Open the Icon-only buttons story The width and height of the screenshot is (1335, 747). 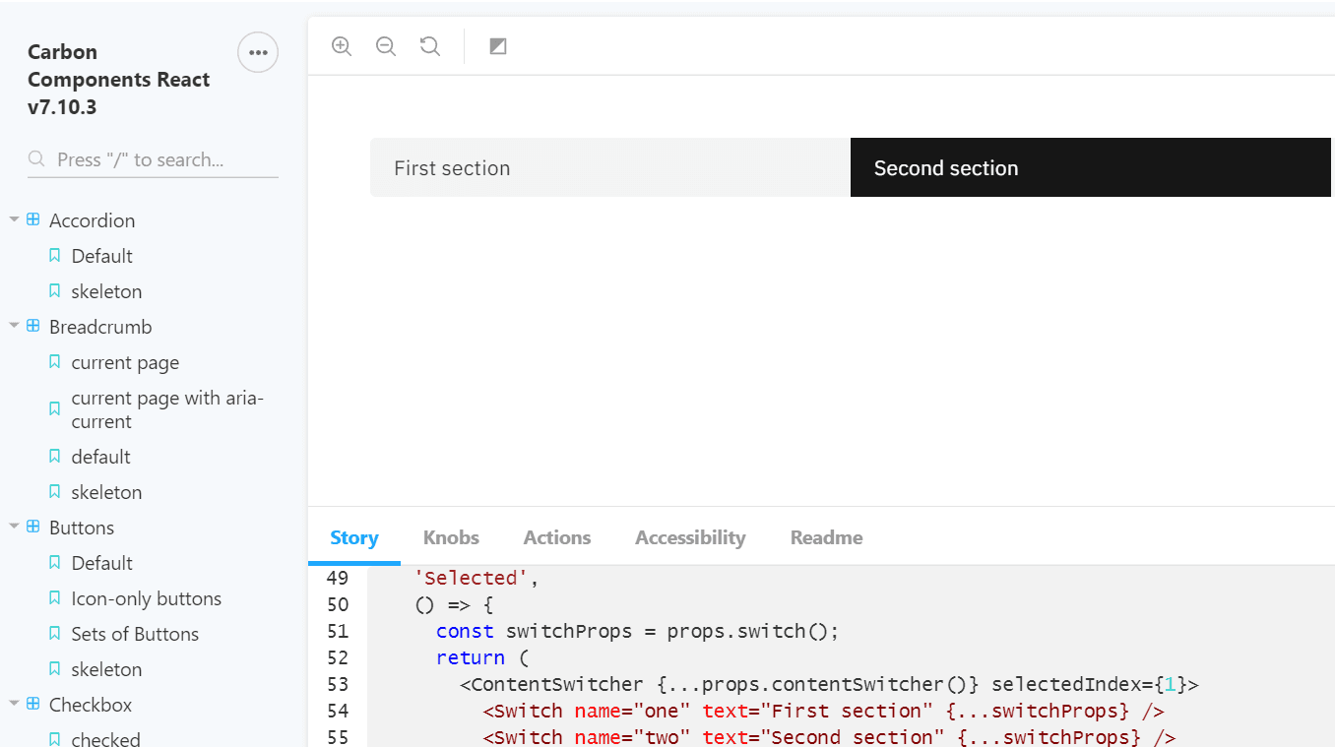tap(147, 598)
